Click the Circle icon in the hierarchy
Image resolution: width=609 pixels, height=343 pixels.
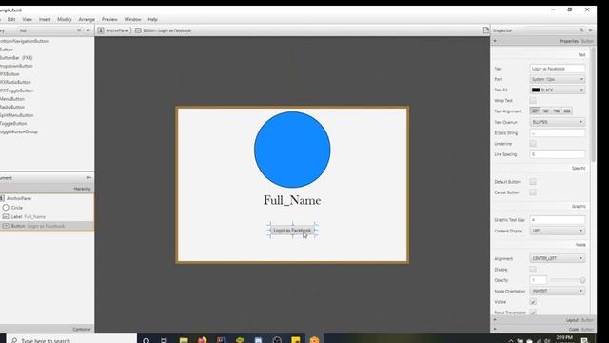[x=6, y=208]
